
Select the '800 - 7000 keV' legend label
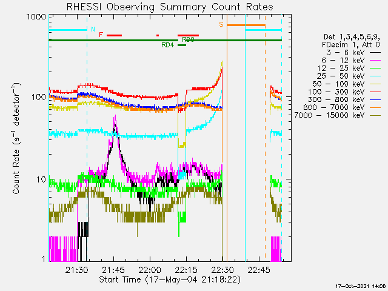(x=334, y=107)
